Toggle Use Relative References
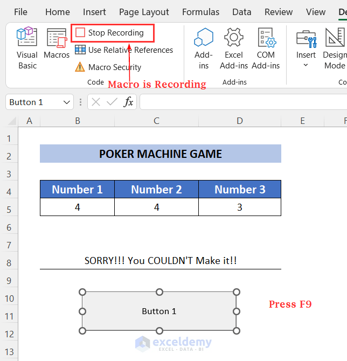This screenshot has height=361, width=347. click(124, 50)
